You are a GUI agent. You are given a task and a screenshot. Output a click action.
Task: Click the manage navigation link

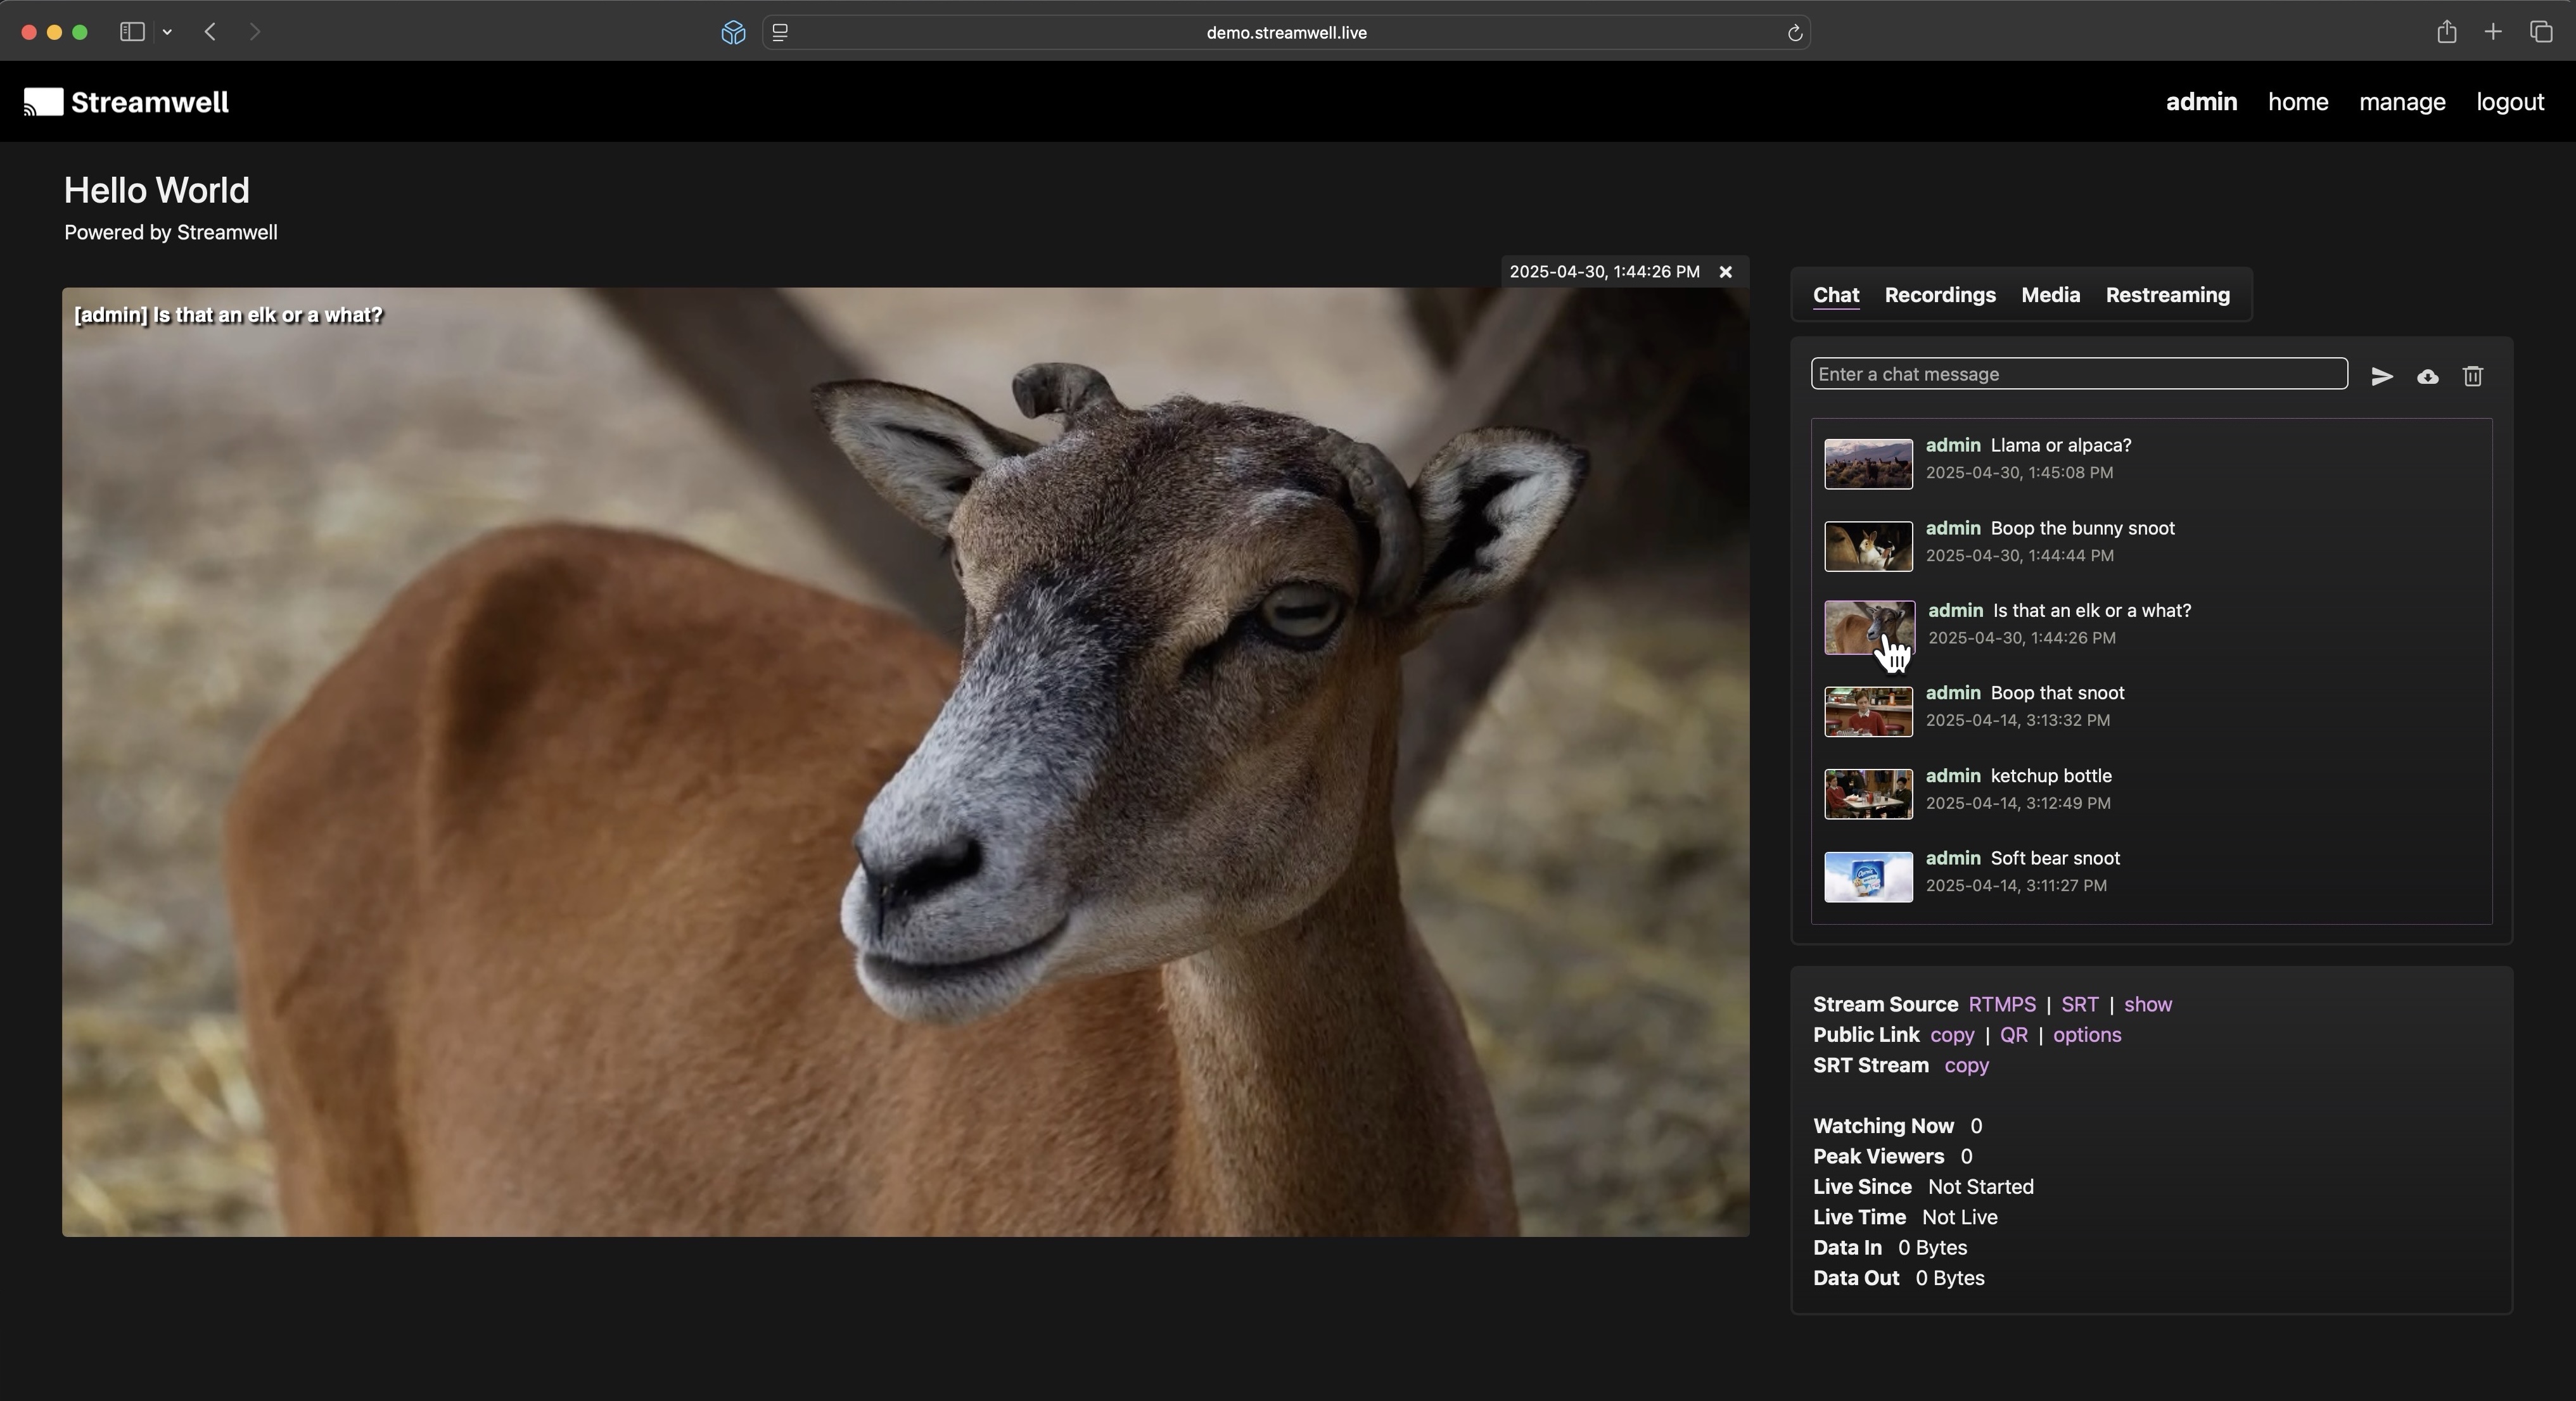point(2401,102)
